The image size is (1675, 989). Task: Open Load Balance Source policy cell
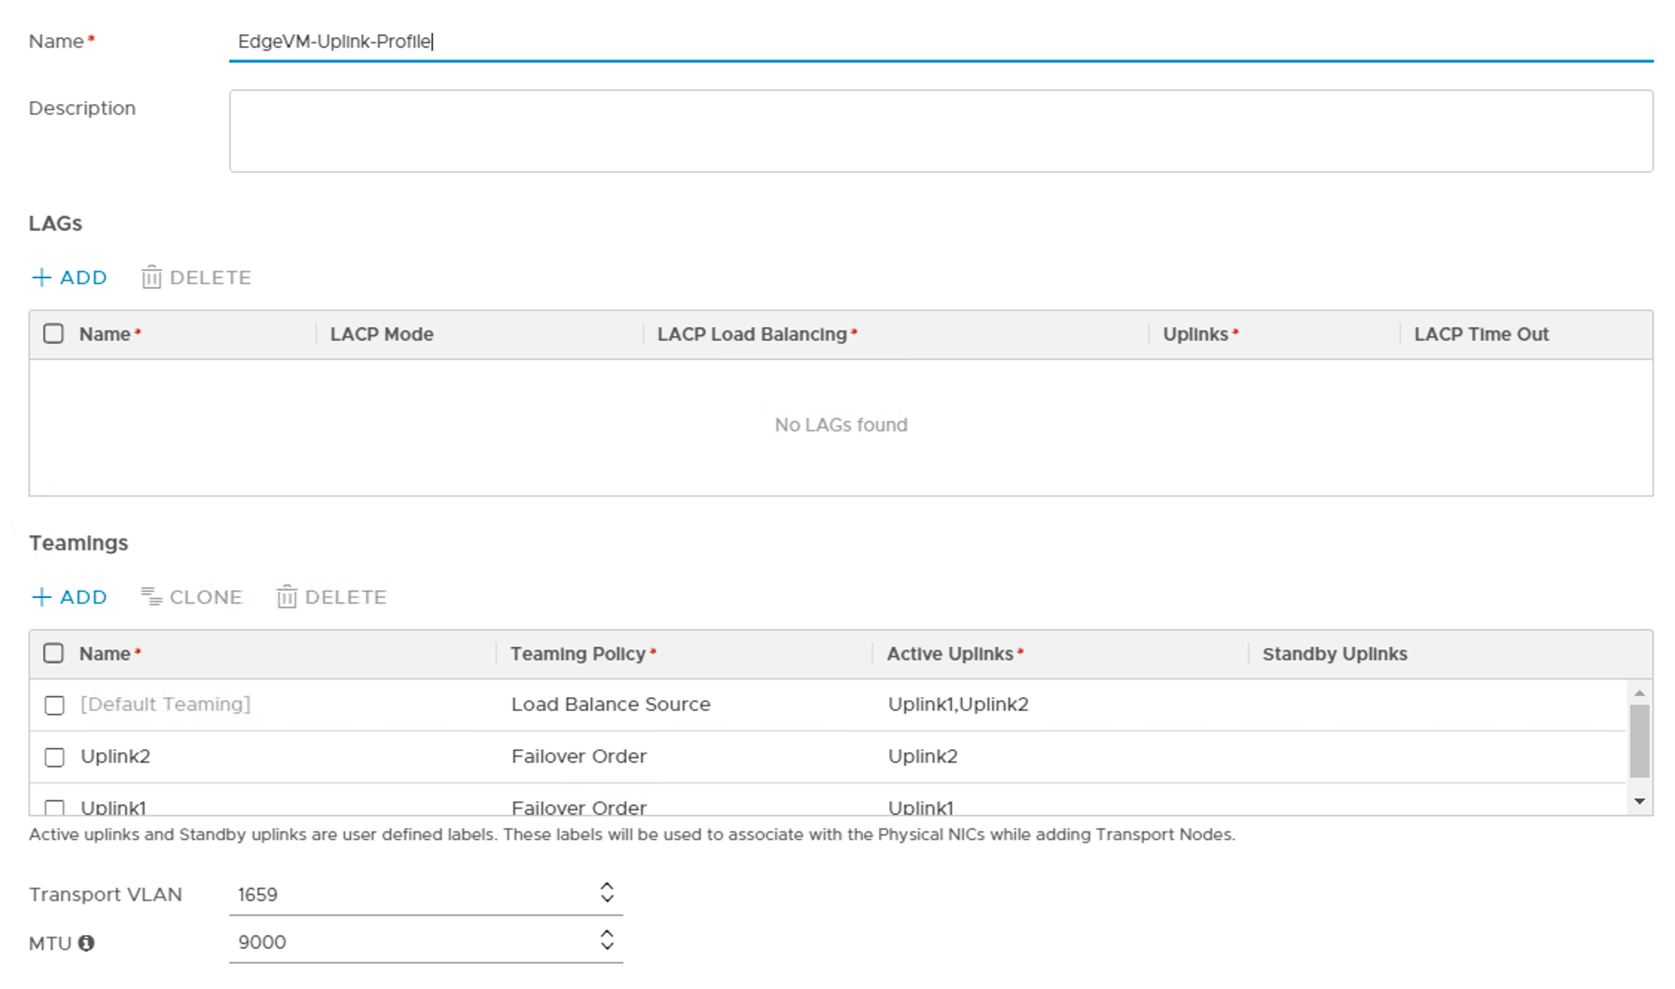(x=611, y=704)
